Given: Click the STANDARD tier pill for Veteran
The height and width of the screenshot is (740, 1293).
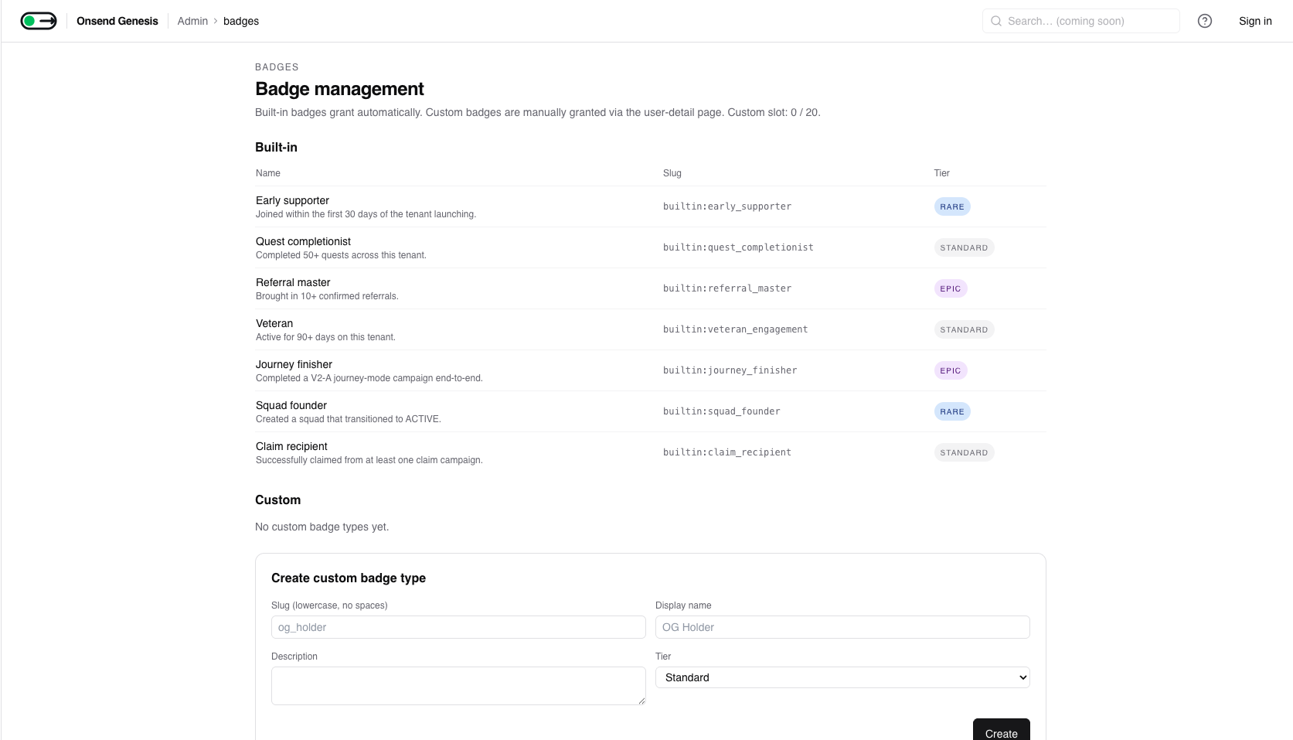Looking at the screenshot, I should 964,329.
